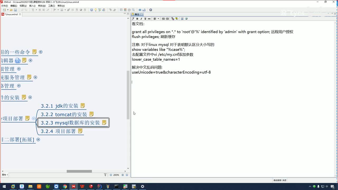Open note icon on 3.2.1 jdk的安装

pos(83,106)
